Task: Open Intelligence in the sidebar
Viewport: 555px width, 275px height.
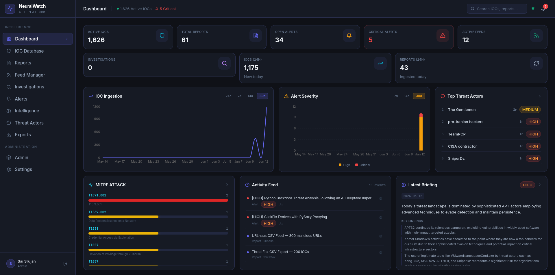Action: (x=38, y=111)
